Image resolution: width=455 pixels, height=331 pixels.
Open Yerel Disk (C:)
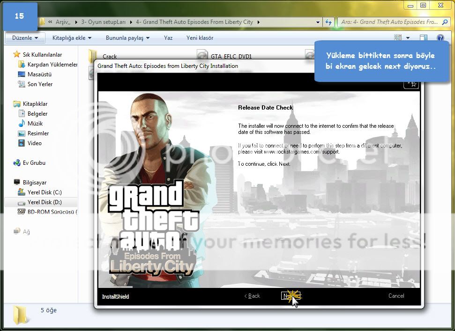pos(45,192)
